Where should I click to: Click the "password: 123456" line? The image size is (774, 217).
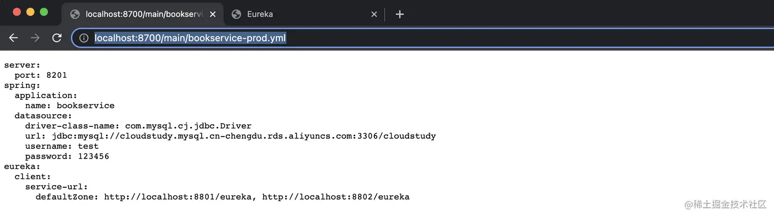(67, 156)
